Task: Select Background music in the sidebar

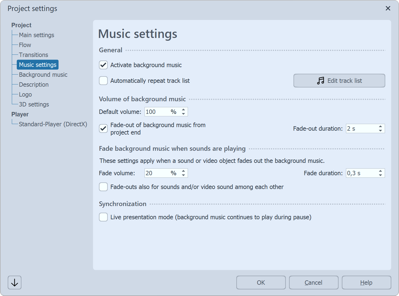Action: (x=43, y=75)
